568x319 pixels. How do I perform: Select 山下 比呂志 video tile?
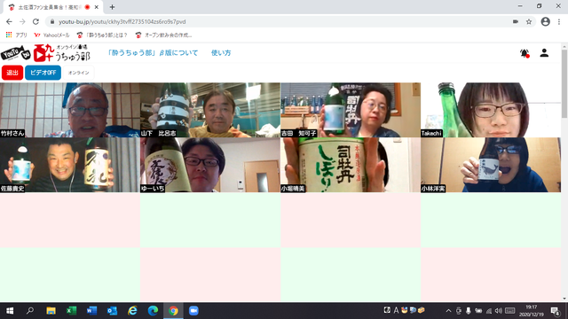pos(210,110)
